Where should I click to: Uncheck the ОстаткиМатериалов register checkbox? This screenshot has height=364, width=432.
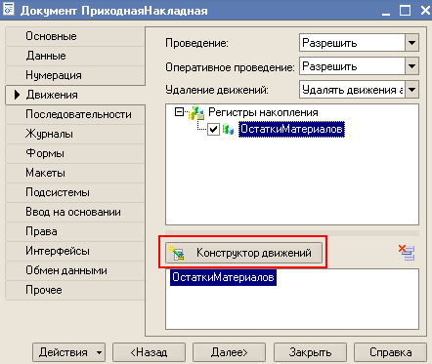click(213, 130)
